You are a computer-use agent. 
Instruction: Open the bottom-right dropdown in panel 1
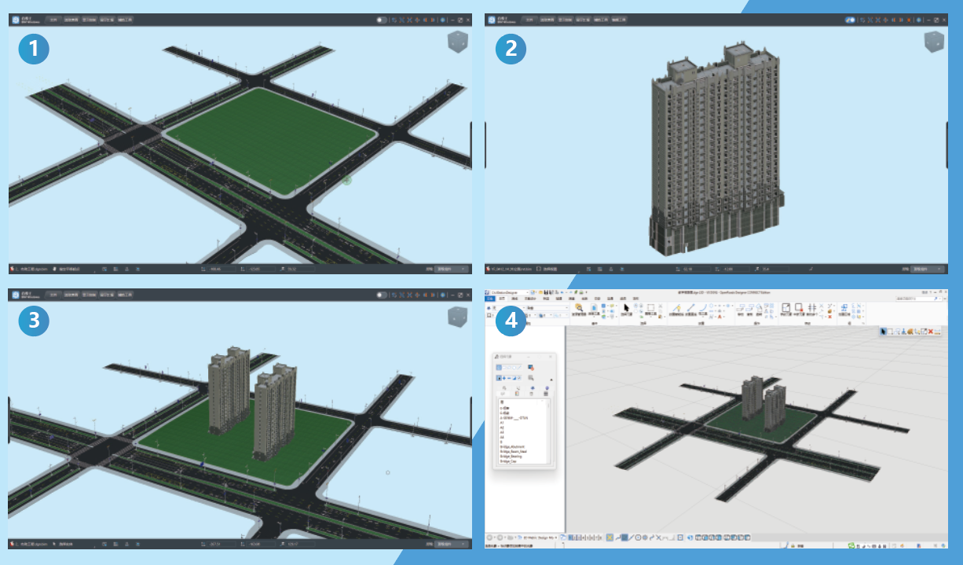(452, 269)
